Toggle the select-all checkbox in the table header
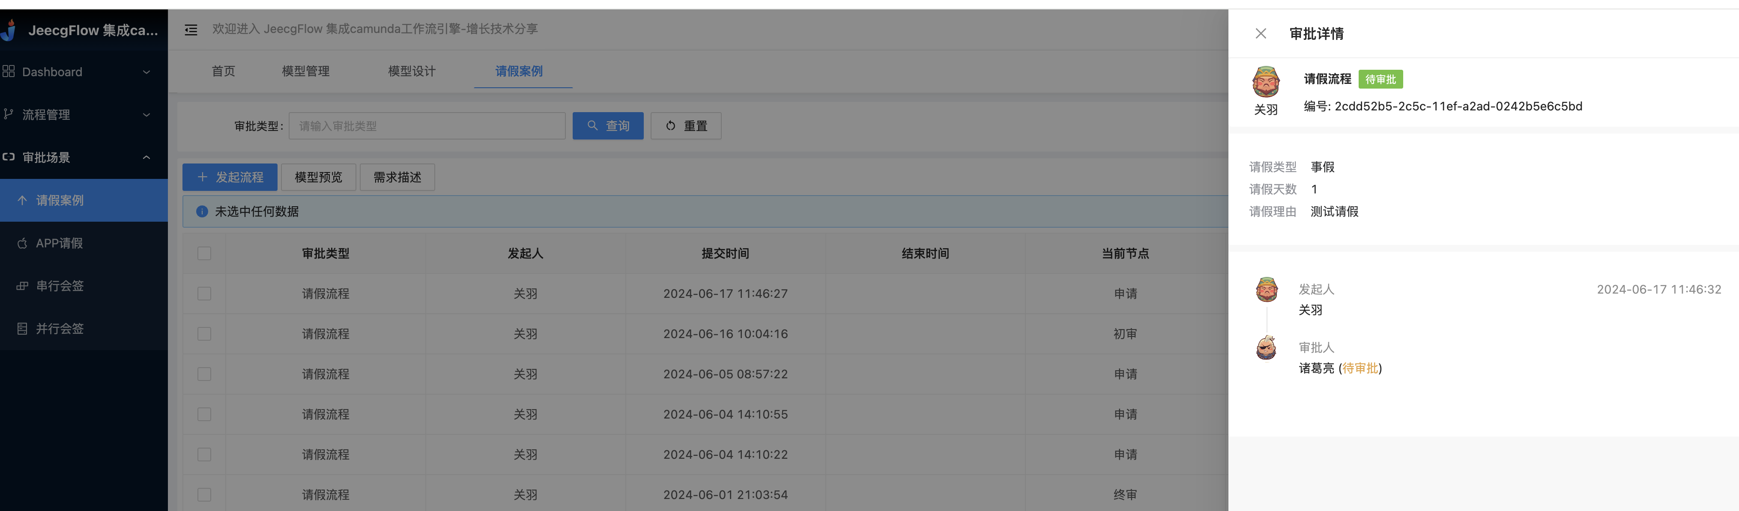This screenshot has height=511, width=1739. pyautogui.click(x=204, y=253)
